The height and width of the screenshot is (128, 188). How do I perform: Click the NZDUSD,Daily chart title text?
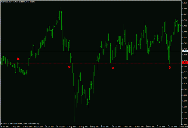[7, 2]
